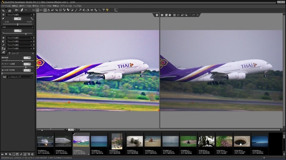Open the ヘルプ(H) menu
Image resolution: width=286 pixels, height=160 pixels.
click(77, 6)
